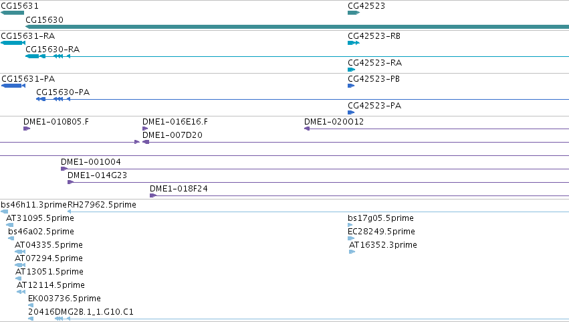Viewport: 569px width, 322px height.
Task: Click the DME1-014G23 arrow glyph
Action: click(71, 183)
